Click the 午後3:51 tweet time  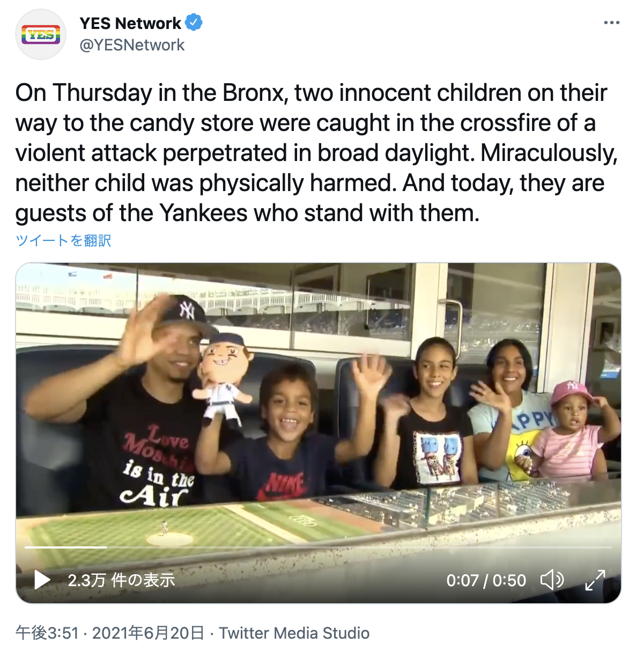(x=47, y=633)
